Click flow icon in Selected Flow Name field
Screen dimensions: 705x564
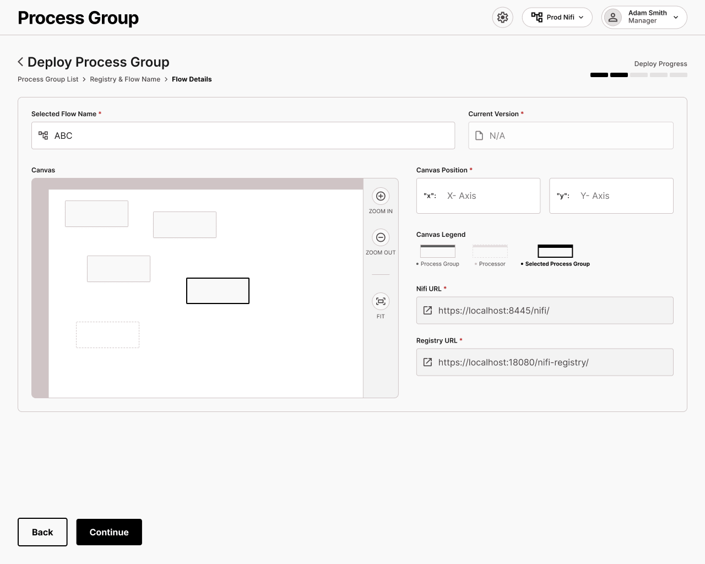click(x=44, y=135)
